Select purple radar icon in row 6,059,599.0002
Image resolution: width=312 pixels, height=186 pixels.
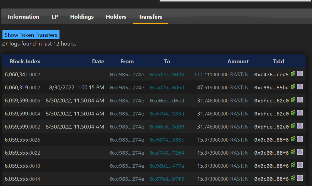pyautogui.click(x=300, y=126)
